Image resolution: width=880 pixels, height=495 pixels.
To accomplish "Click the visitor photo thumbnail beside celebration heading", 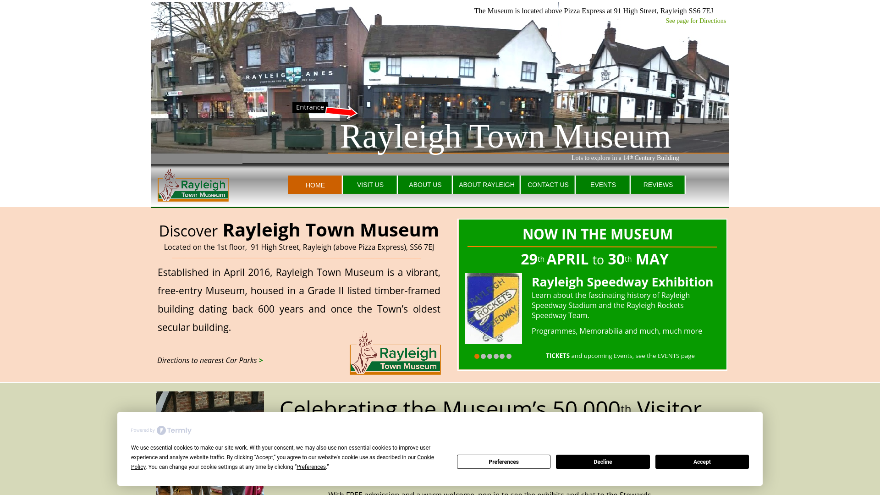I will (210, 401).
